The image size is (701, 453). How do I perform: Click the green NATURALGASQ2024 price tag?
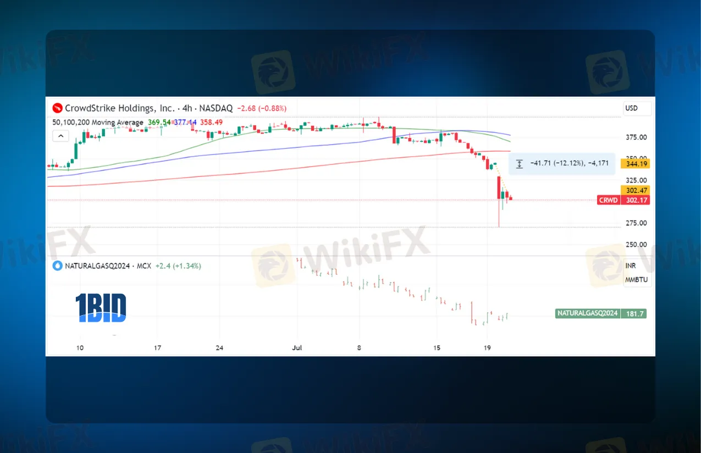587,313
